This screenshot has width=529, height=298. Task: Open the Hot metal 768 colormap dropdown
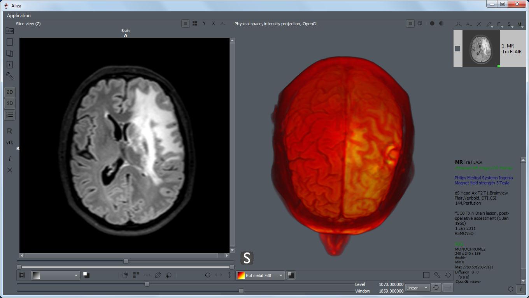(x=260, y=275)
